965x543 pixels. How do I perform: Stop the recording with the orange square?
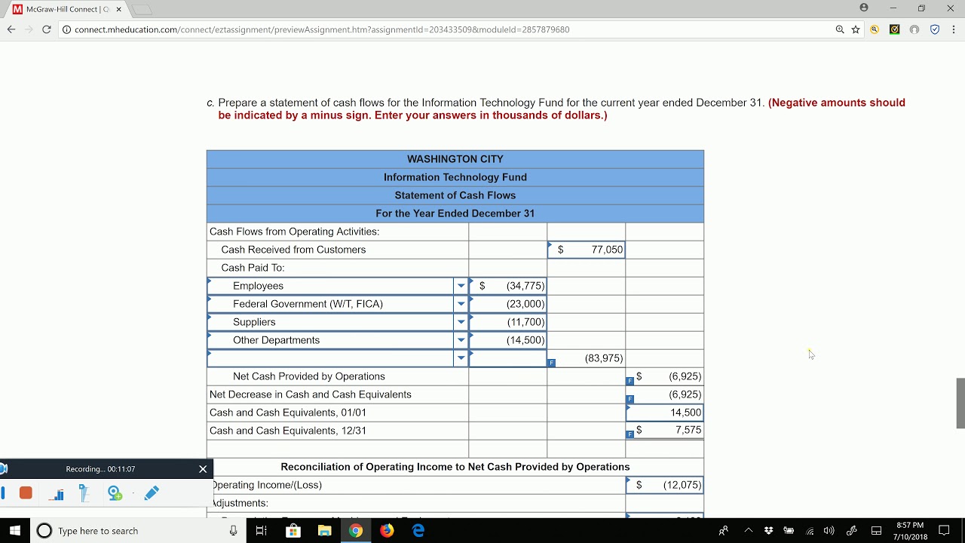tap(26, 492)
